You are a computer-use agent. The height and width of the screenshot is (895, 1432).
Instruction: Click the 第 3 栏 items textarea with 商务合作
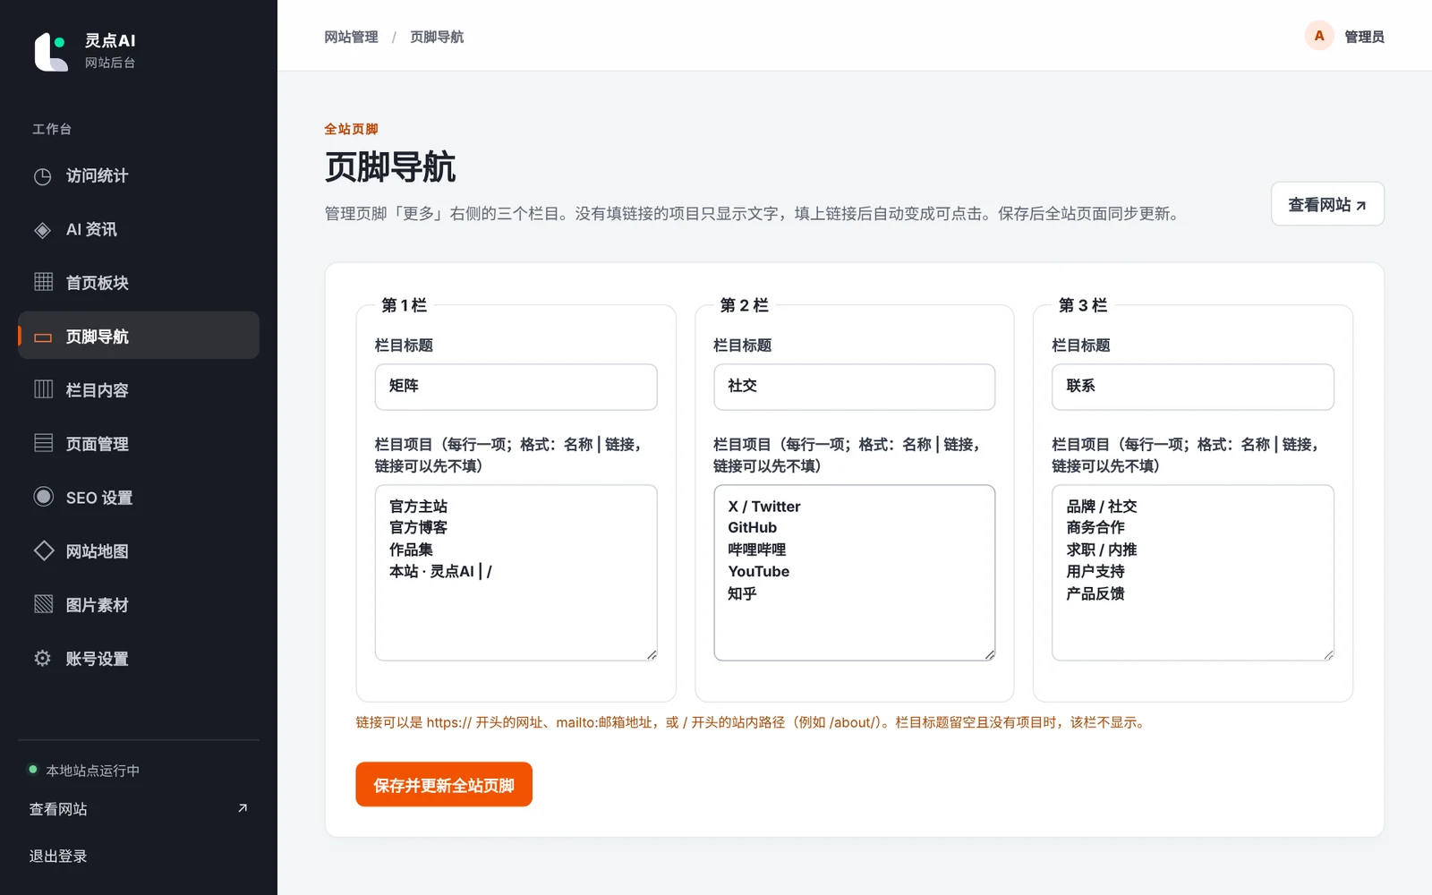1193,573
